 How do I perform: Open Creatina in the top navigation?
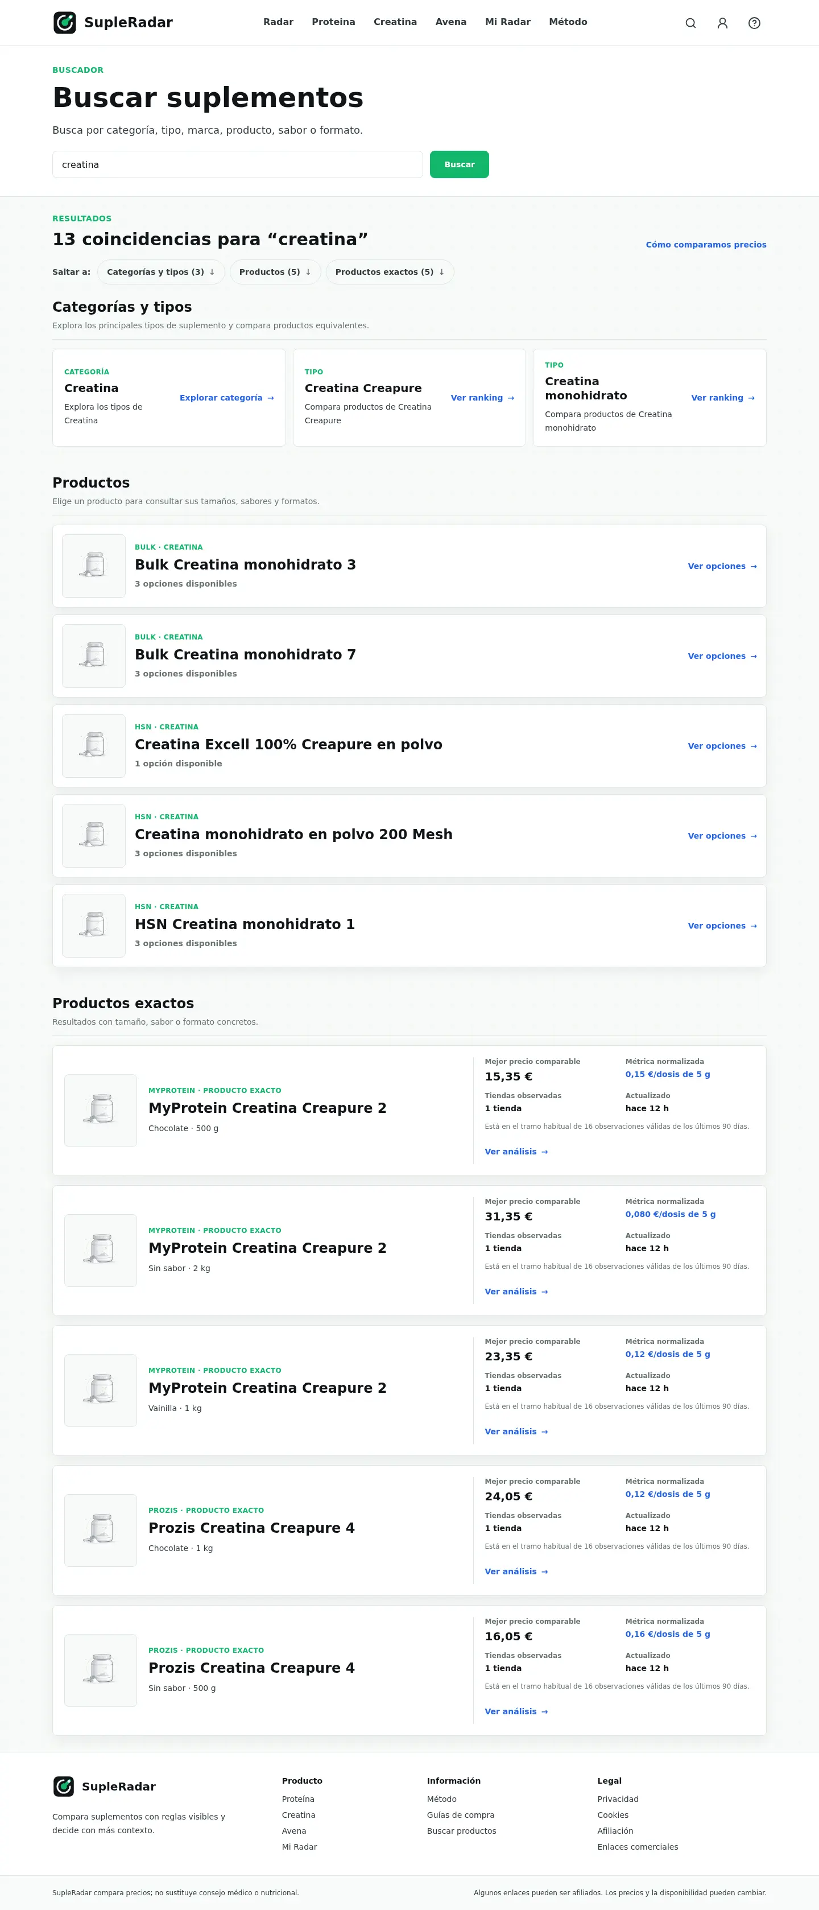395,22
